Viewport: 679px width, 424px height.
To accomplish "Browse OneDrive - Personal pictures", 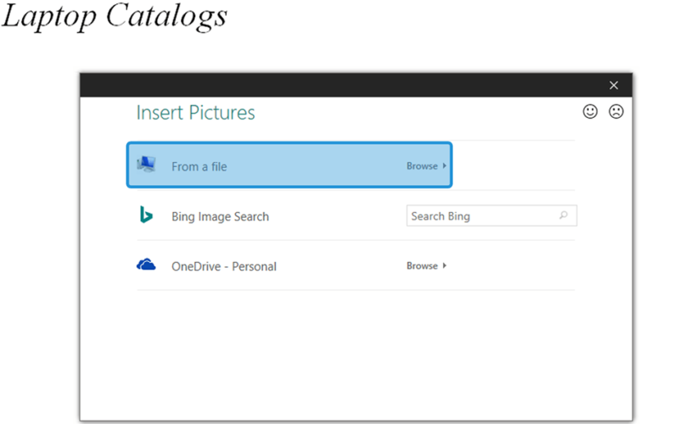I will (x=426, y=265).
